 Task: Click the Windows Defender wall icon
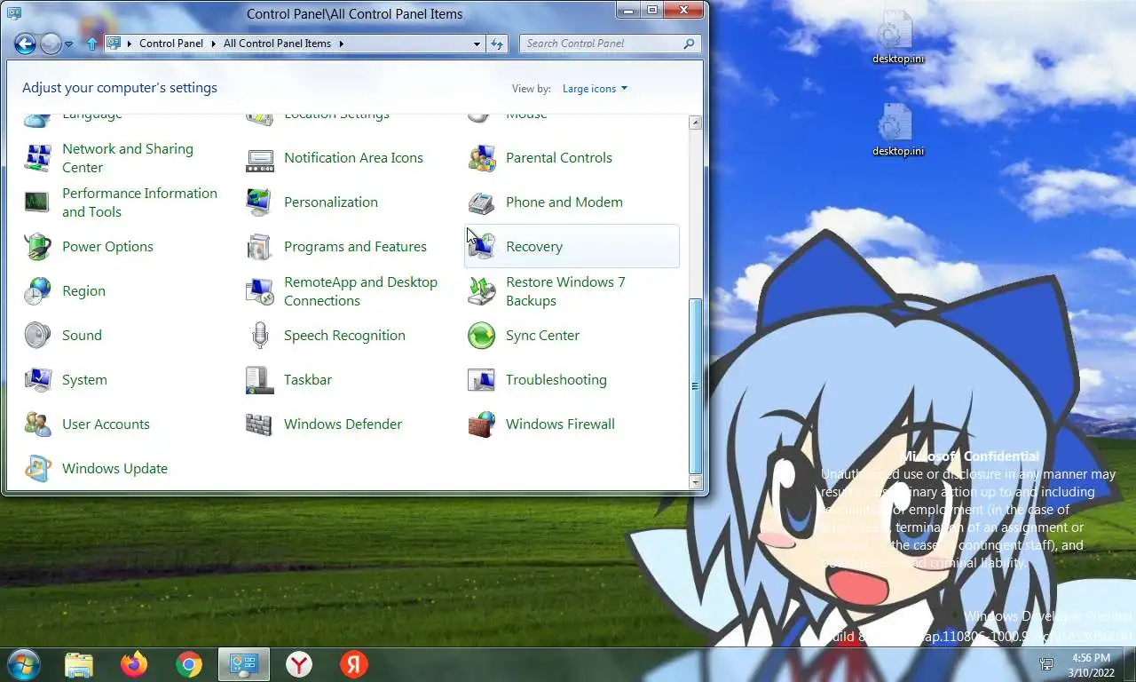(259, 424)
